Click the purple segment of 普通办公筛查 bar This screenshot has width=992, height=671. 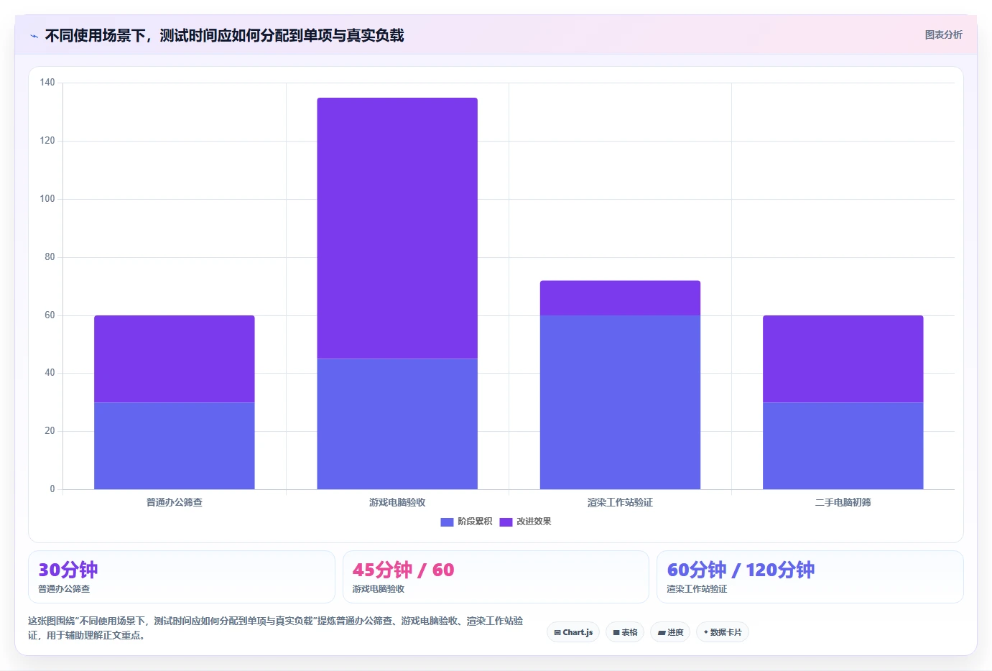[175, 359]
